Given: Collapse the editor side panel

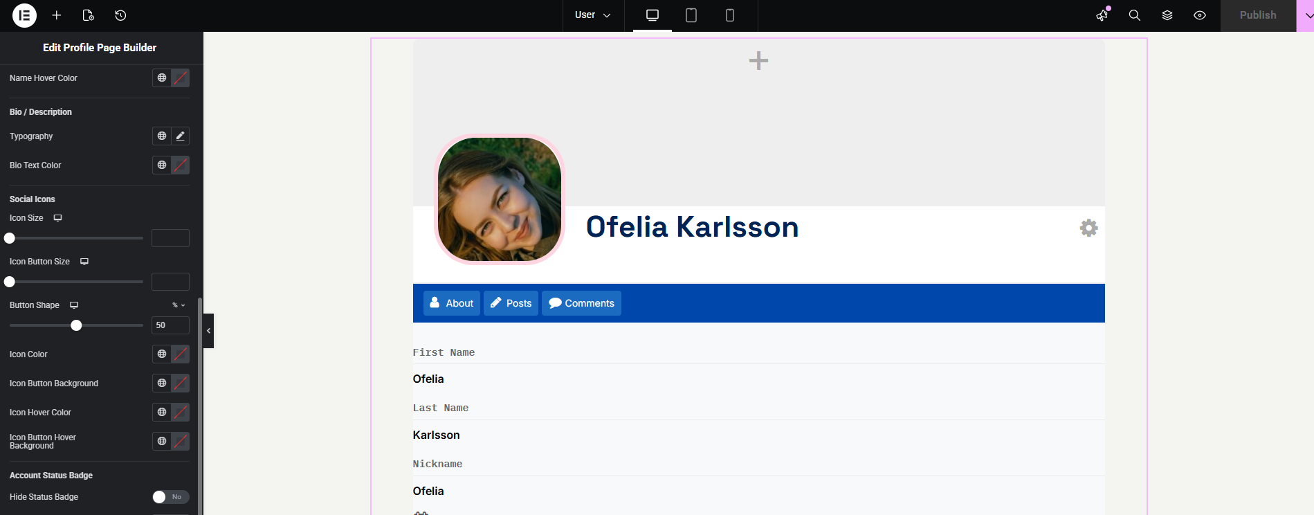Looking at the screenshot, I should [208, 331].
